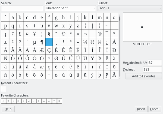Select the Æ ligature capital letter
The width and height of the screenshot is (163, 114).
tap(42, 50)
